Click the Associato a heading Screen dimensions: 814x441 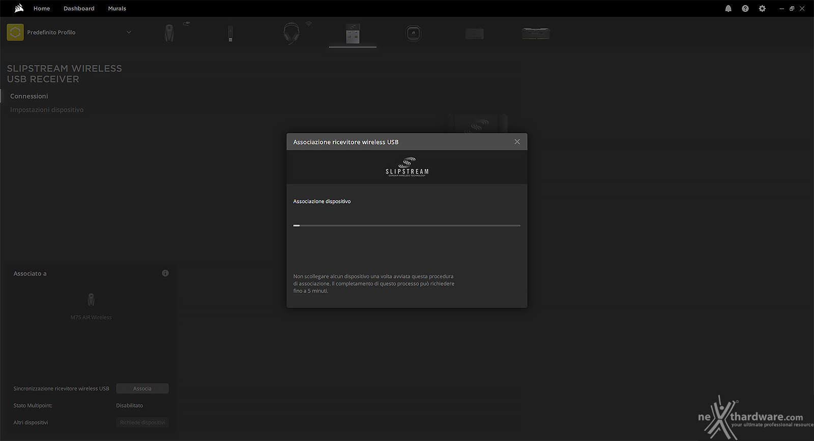30,274
